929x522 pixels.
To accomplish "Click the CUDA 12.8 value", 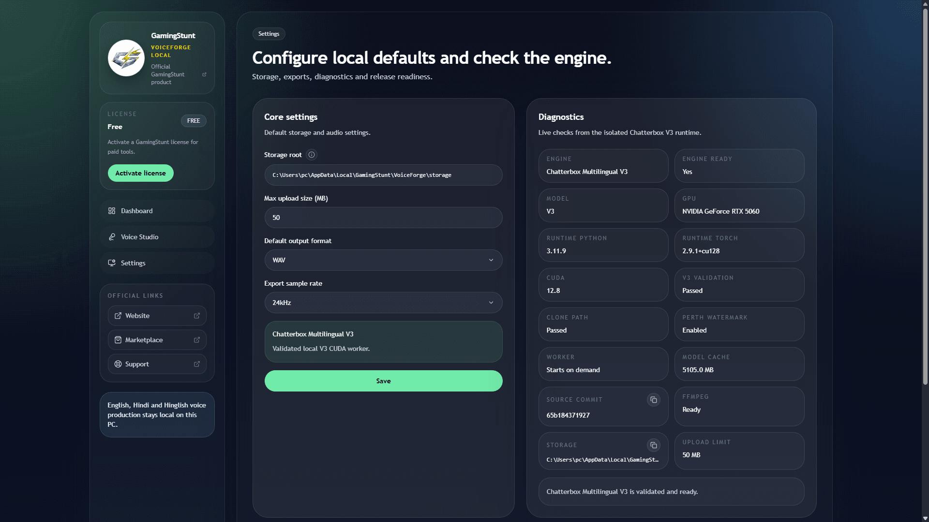I will coord(553,290).
